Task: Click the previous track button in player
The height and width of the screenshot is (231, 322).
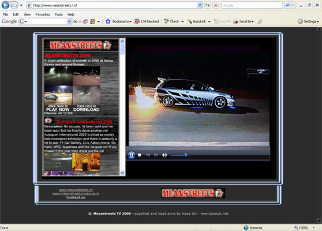Action: coord(148,155)
